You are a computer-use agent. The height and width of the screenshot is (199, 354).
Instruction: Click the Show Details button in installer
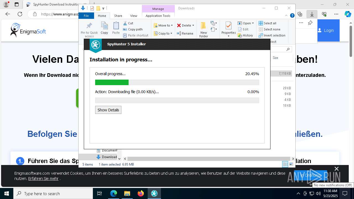(x=108, y=110)
